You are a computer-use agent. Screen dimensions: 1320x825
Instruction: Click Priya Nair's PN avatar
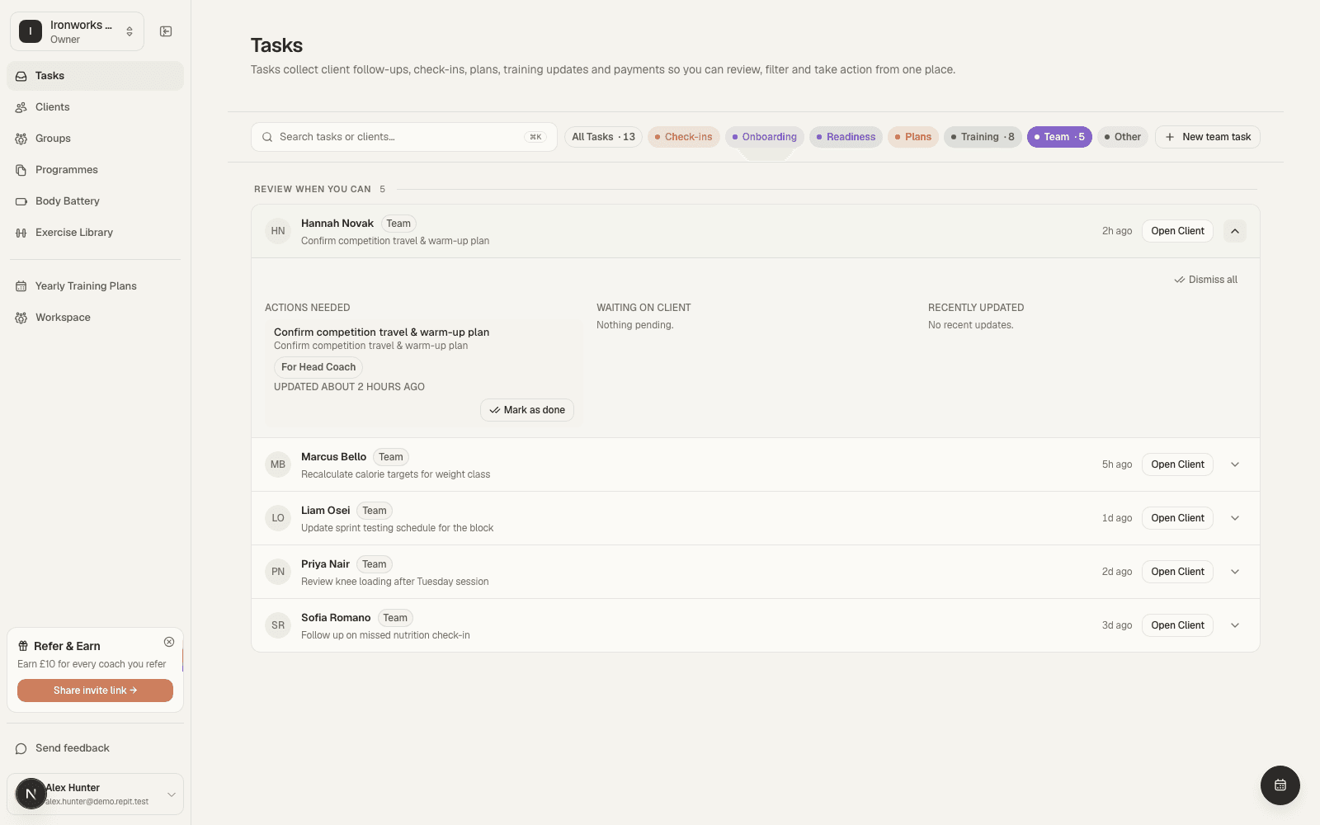278,572
